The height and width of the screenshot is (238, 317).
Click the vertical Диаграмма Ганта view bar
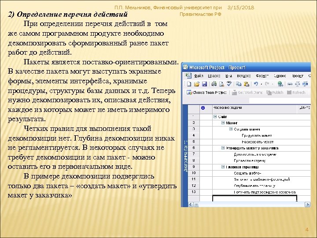point(185,156)
